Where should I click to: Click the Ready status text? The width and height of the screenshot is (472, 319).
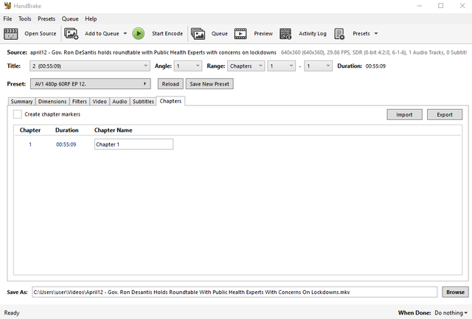[x=12, y=313]
